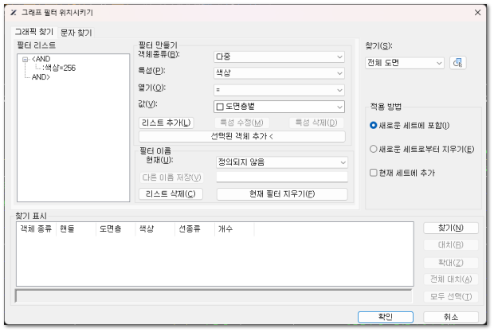Click the 특성 삭제(D) button
This screenshot has width=494, height=332.
(x=316, y=123)
